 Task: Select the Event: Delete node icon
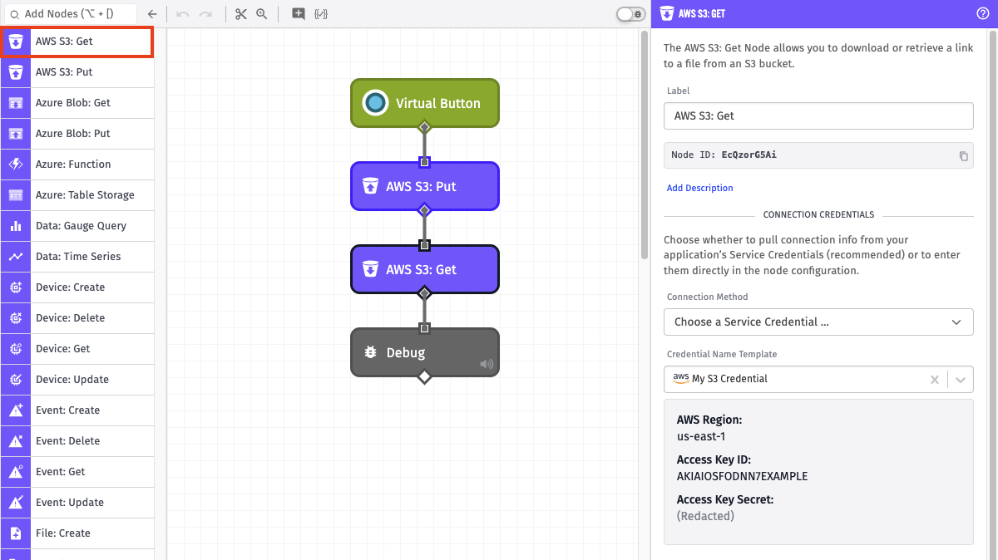coord(15,441)
